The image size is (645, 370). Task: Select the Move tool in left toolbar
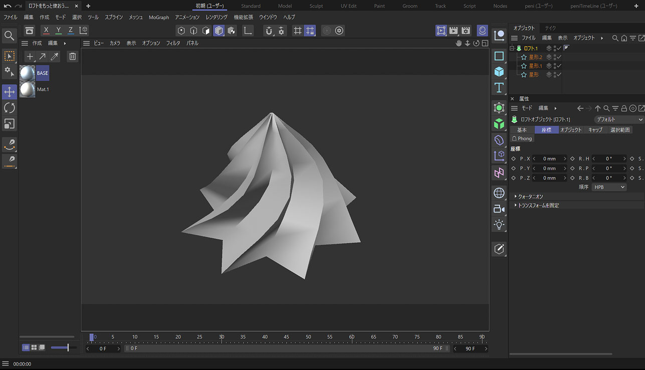tap(10, 92)
